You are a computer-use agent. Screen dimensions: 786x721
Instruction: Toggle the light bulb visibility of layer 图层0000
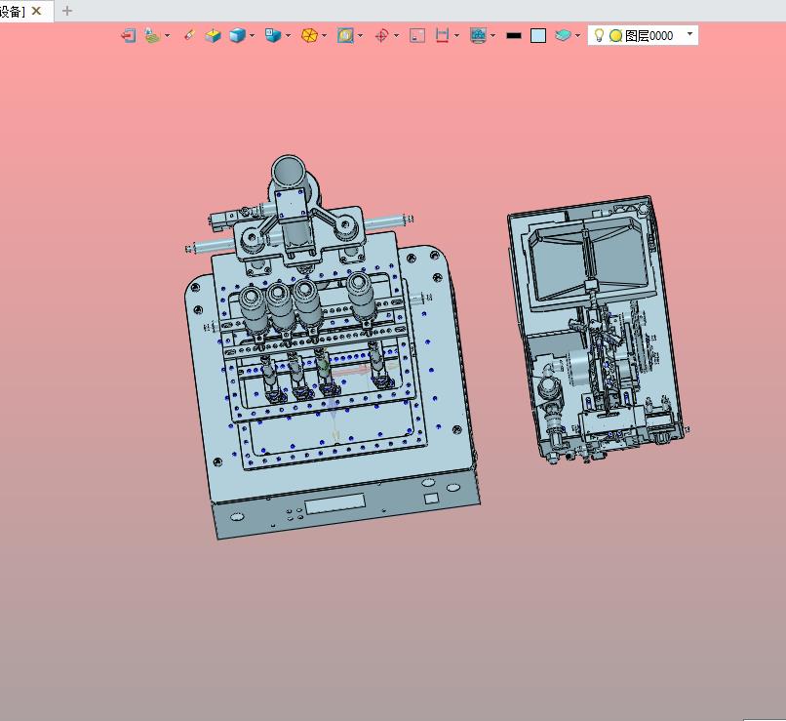click(x=599, y=35)
